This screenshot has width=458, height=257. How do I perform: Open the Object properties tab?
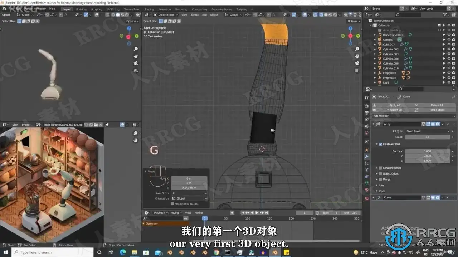click(x=366, y=150)
